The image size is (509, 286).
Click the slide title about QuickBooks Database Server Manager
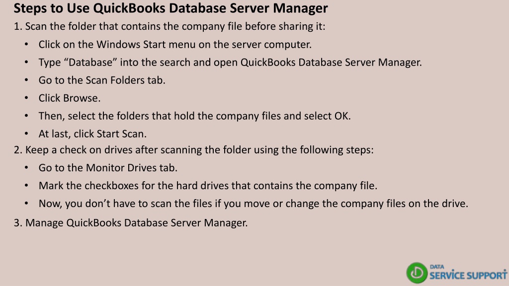[x=171, y=8]
